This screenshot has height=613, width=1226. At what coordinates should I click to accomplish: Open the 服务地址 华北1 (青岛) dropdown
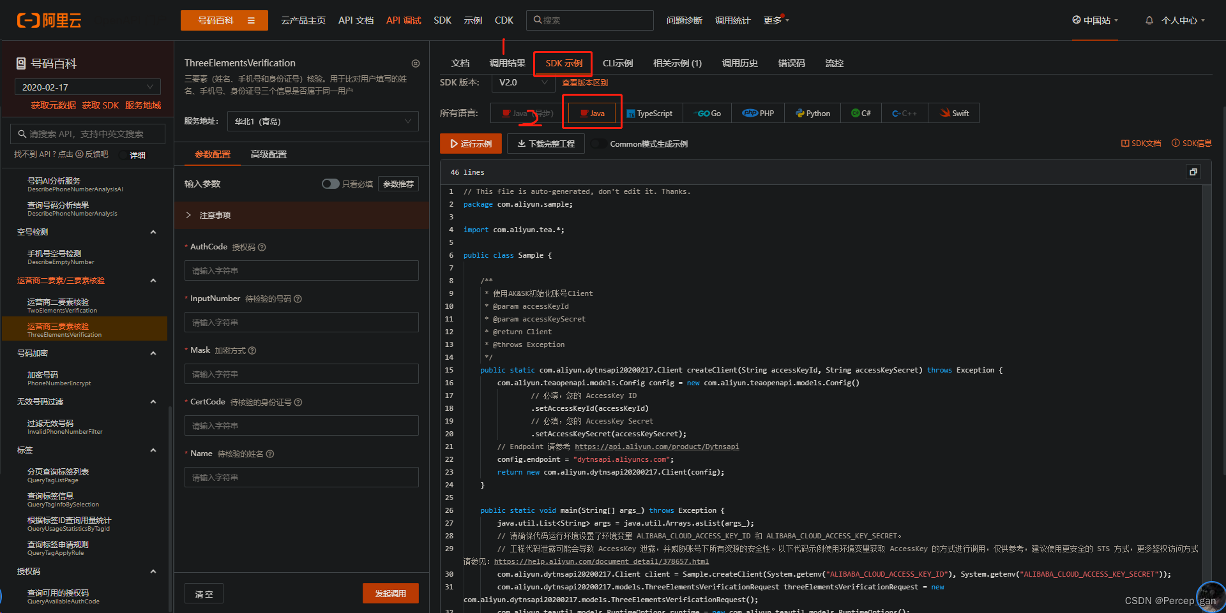(323, 121)
